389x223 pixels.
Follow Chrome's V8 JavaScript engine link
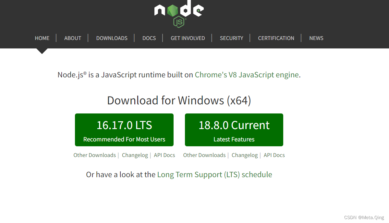(x=247, y=75)
